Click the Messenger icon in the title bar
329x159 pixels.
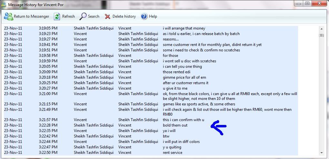4,5
